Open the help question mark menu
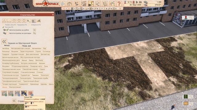This screenshot has width=197, height=110. pos(119,3)
